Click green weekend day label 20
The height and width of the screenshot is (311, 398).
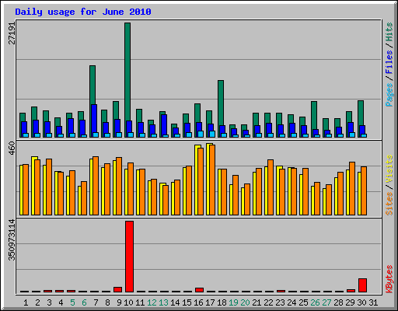pyautogui.click(x=245, y=302)
